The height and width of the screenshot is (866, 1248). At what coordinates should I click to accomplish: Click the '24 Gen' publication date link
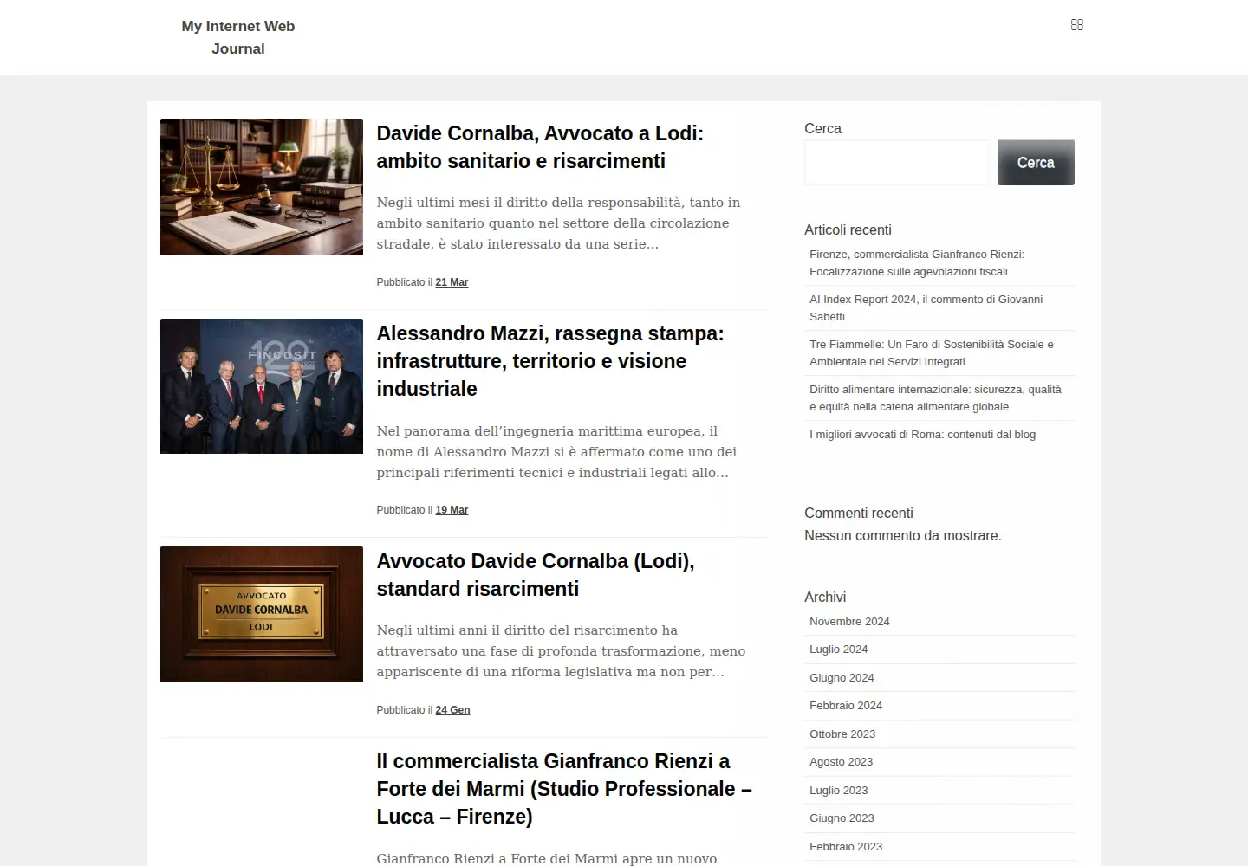coord(452,710)
